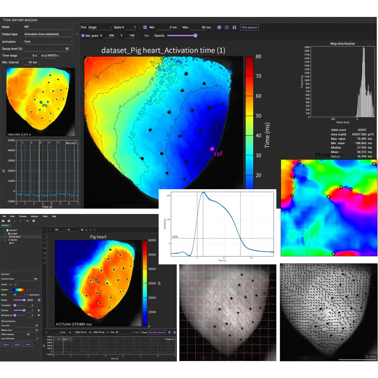Click the forward arrow in main toolbar

[21, 221]
